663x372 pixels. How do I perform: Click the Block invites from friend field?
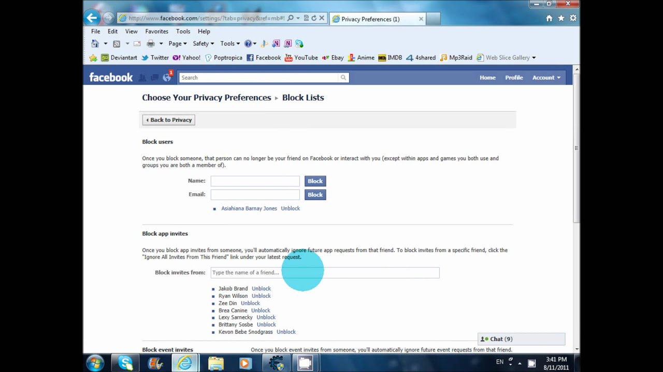[325, 272]
